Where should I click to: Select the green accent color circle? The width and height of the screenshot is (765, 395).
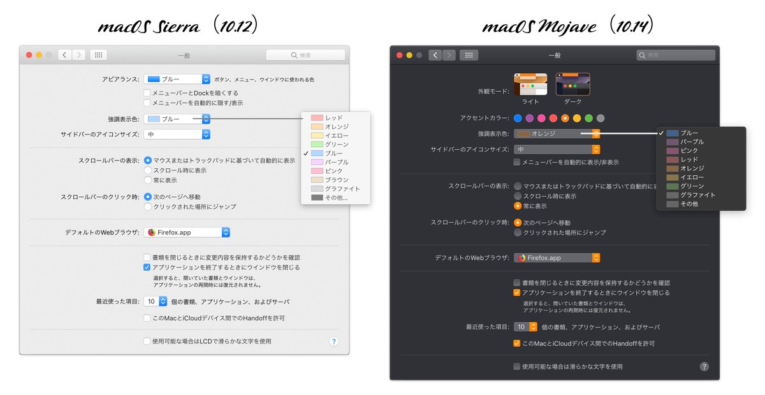(589, 118)
